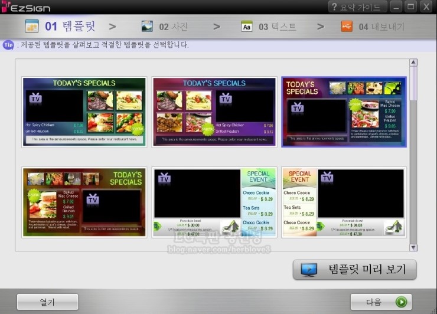Image resolution: width=437 pixels, height=314 pixels.
Task: Click the template list scrollbar thumb
Action: tap(413, 83)
